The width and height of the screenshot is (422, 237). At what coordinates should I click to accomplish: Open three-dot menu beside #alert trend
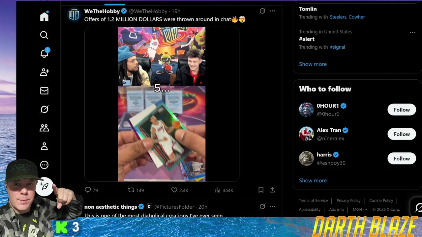pyautogui.click(x=412, y=33)
